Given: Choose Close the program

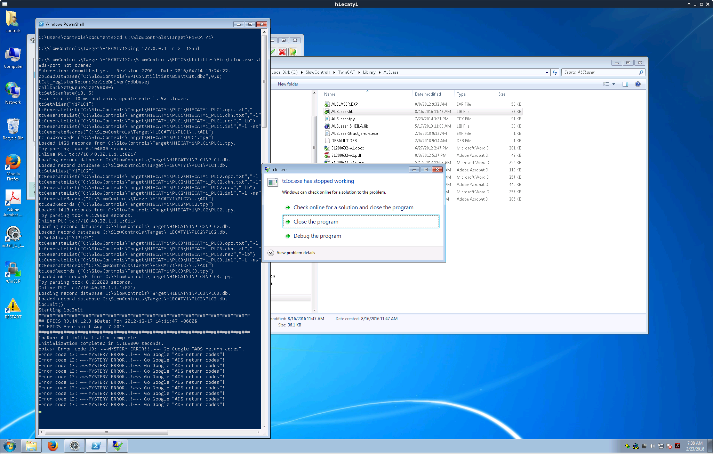Looking at the screenshot, I should click(x=361, y=222).
